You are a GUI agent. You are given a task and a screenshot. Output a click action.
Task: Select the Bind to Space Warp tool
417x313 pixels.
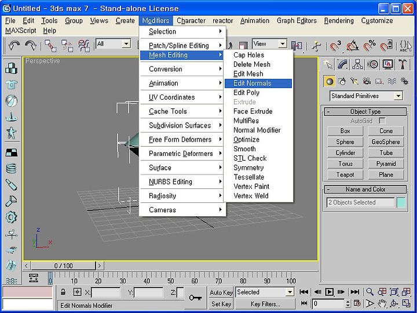[84, 46]
